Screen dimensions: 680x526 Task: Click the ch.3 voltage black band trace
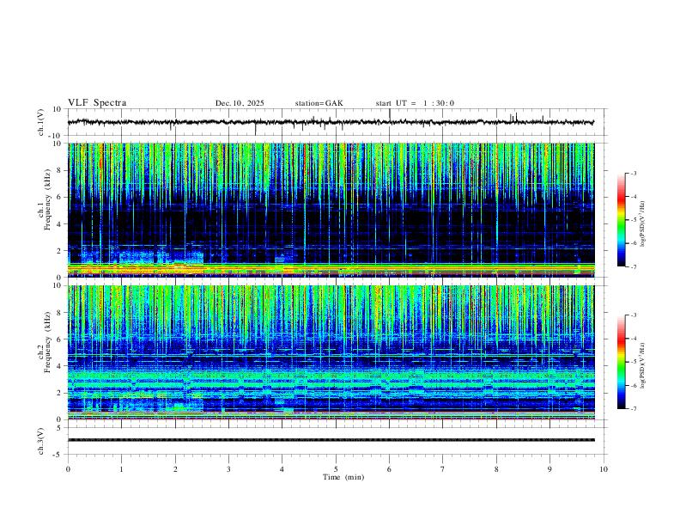click(331, 440)
